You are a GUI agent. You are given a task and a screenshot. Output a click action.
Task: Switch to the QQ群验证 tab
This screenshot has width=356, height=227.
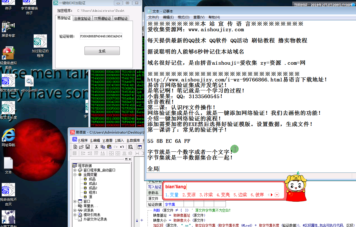[x=121, y=18]
